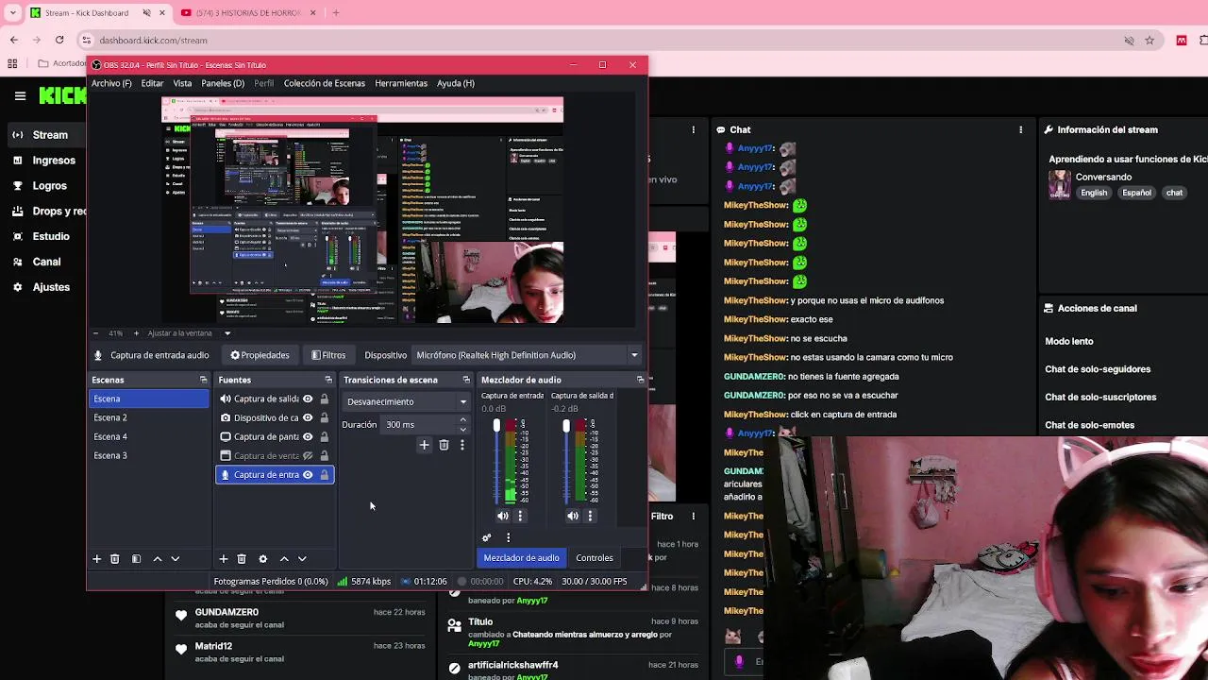Screen dimensions: 1208x680
Task: Increase transition duration with up arrow
Action: 462,420
